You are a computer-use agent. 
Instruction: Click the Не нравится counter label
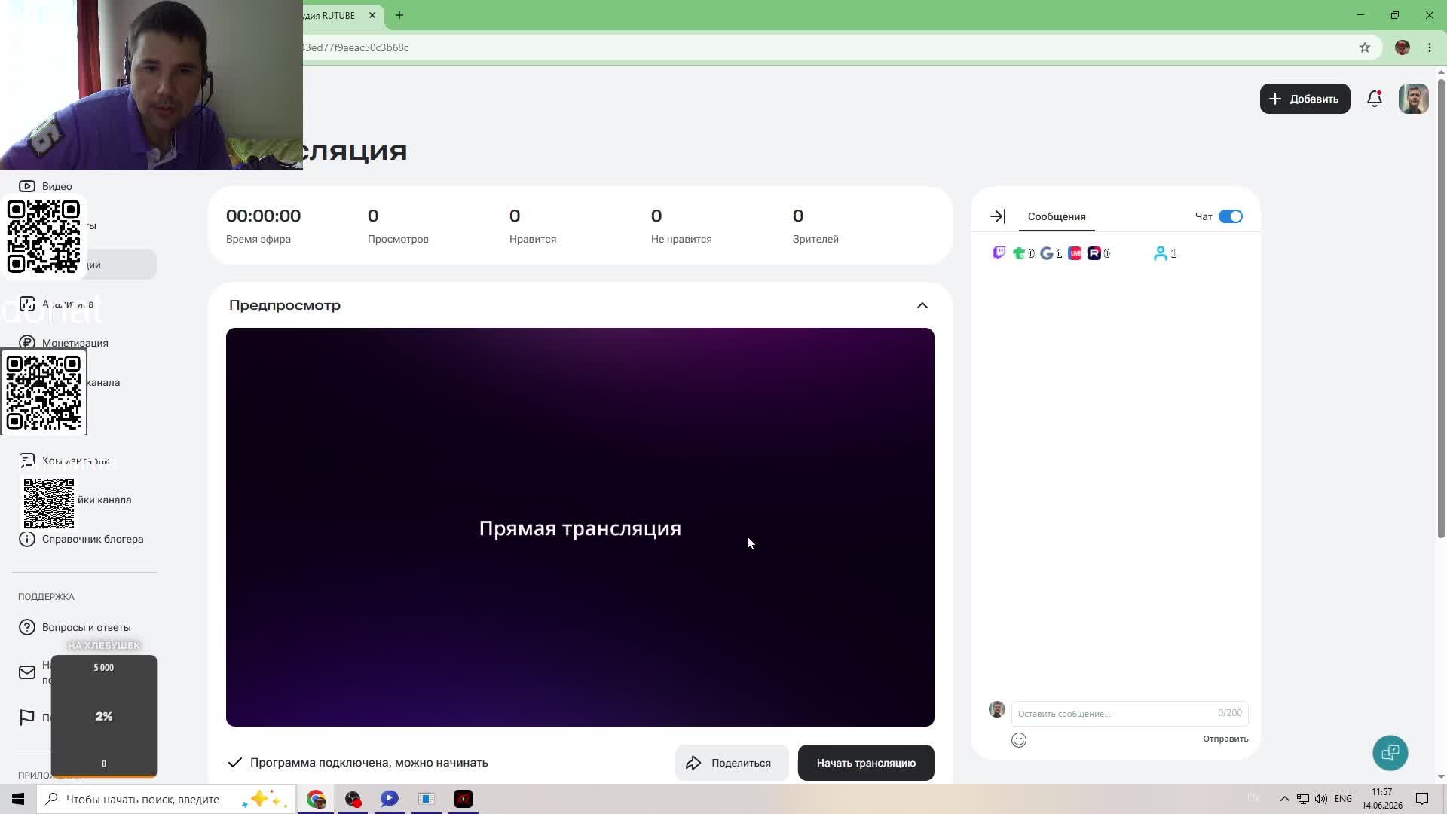point(681,239)
